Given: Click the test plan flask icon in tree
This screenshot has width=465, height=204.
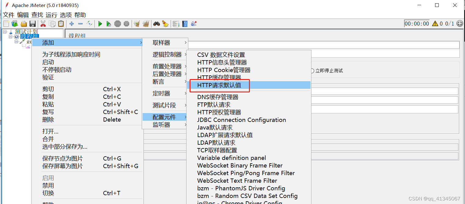Looking at the screenshot, I should pyautogui.click(x=11, y=32).
